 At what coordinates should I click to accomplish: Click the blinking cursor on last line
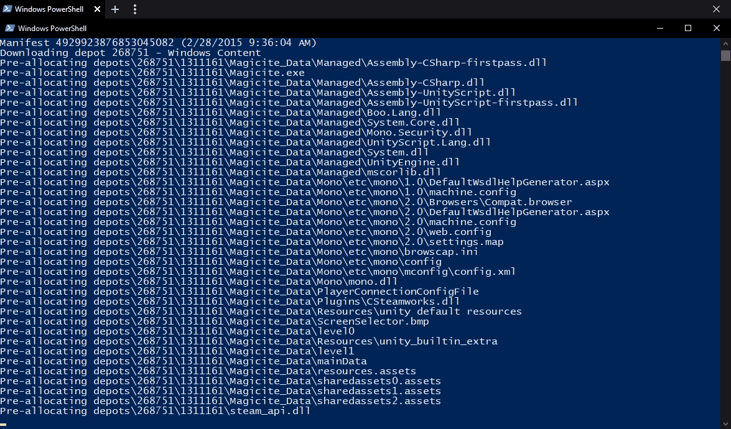[4, 424]
